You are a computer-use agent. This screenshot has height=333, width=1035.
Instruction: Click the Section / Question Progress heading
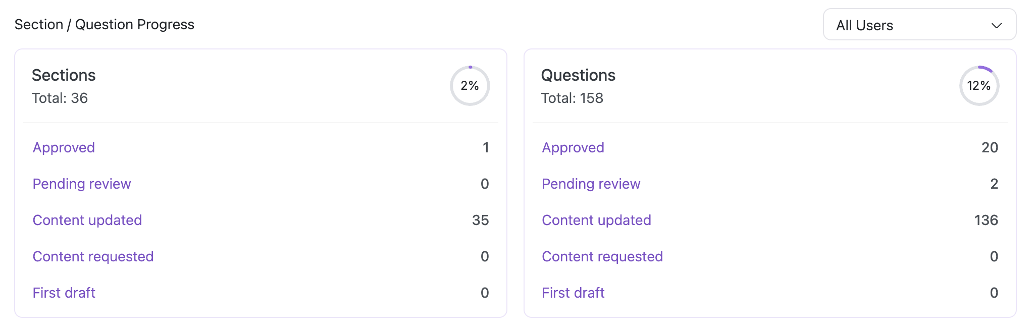coord(105,24)
